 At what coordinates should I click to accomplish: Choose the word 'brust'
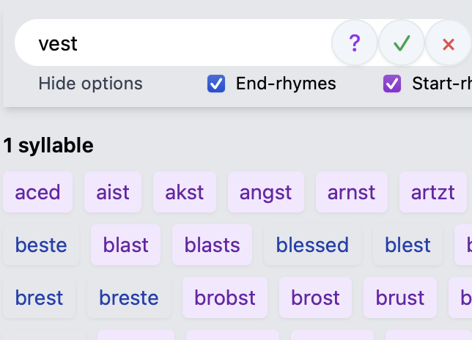400,297
